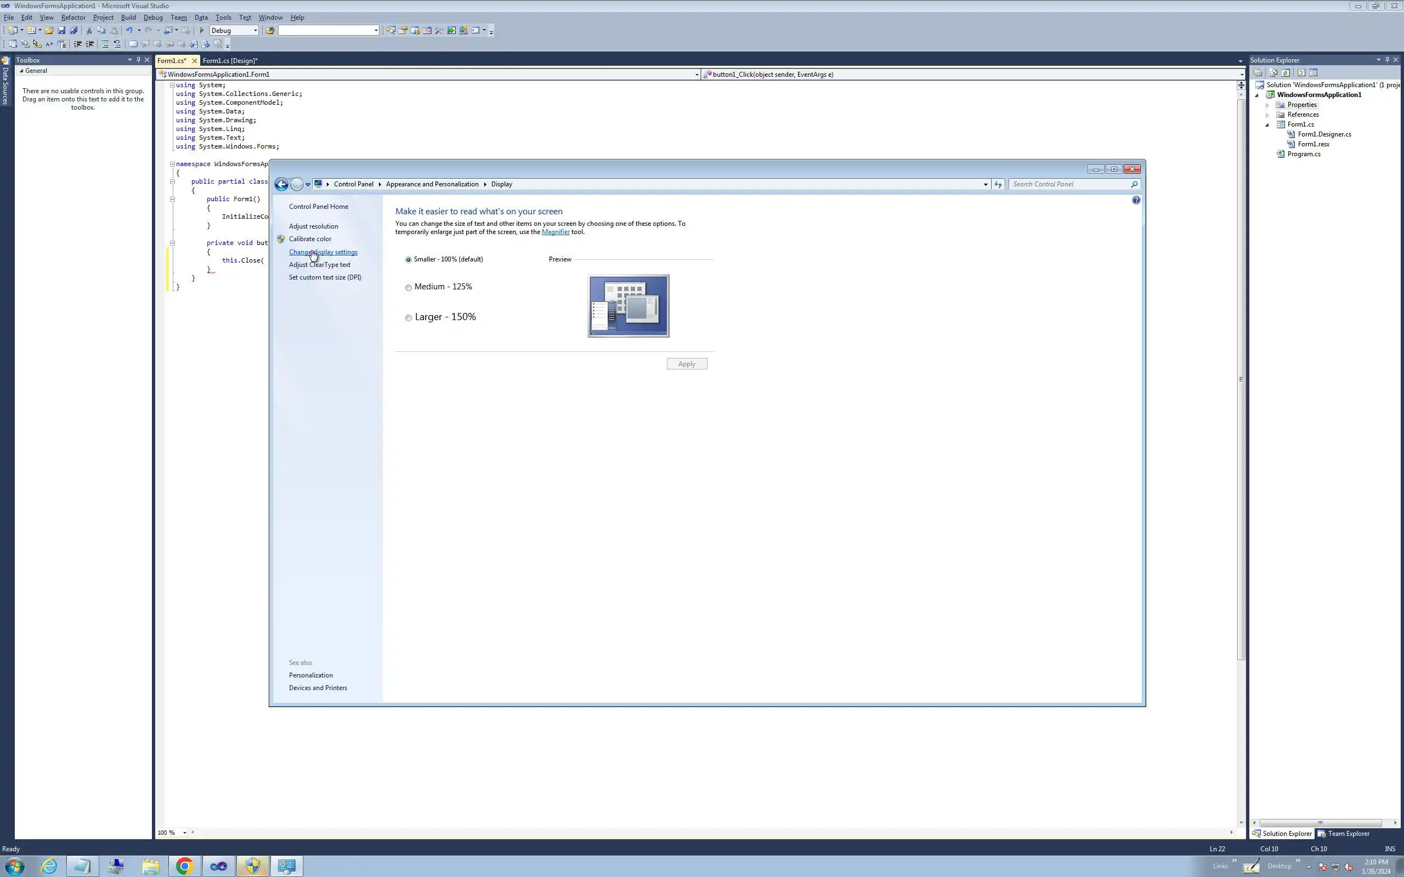Switch to Form1.cs [Design] tab
Screen dimensions: 1404x877
230,60
